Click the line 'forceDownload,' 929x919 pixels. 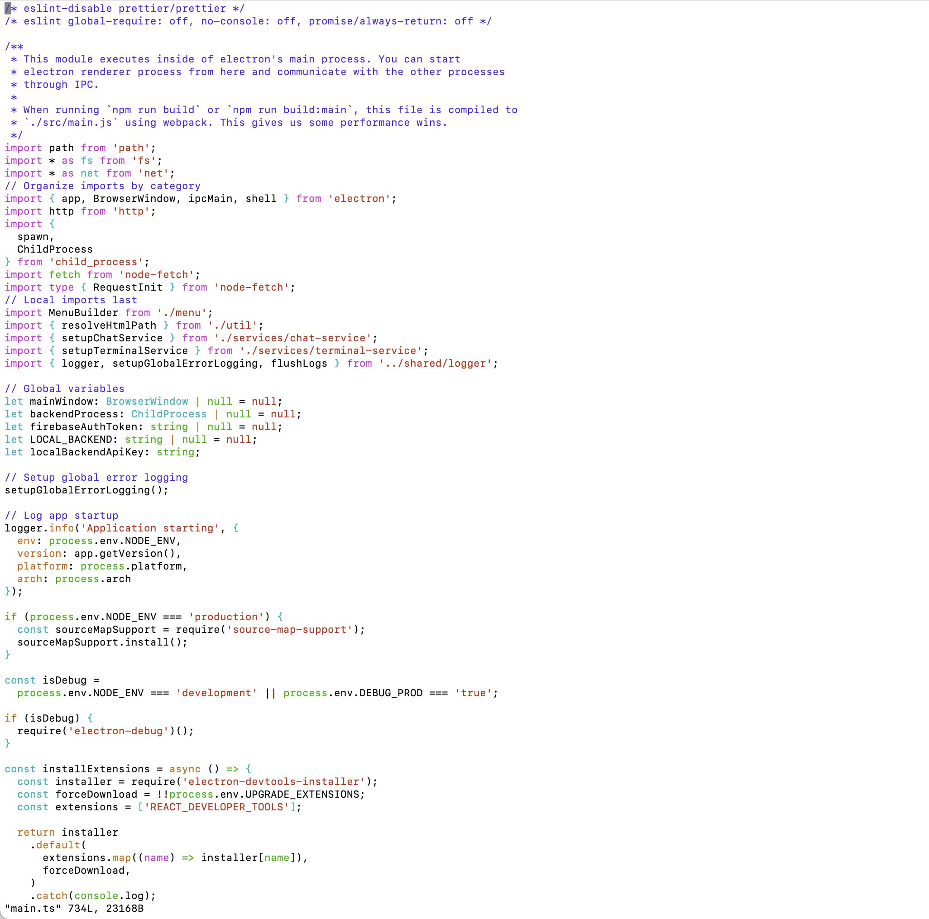click(x=86, y=870)
